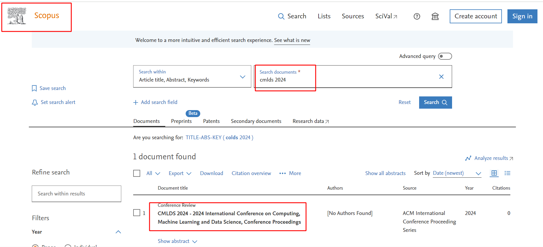Click the Download link
543x247 pixels.
click(212, 173)
